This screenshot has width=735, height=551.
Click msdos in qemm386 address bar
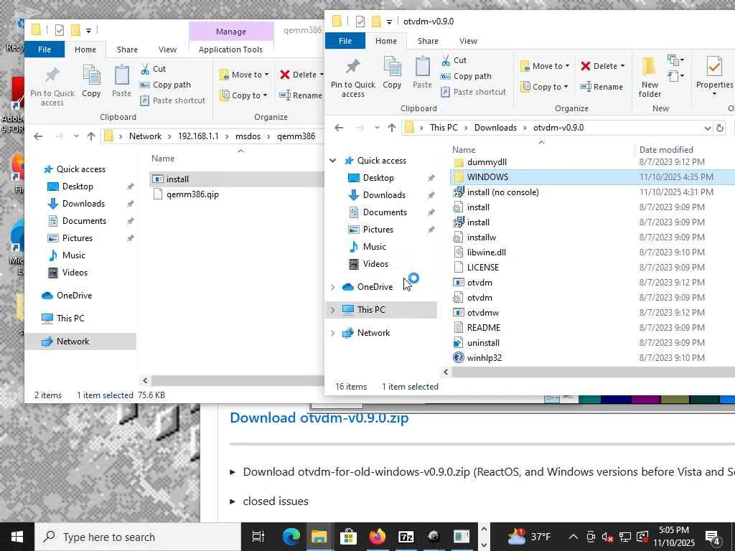pos(248,136)
